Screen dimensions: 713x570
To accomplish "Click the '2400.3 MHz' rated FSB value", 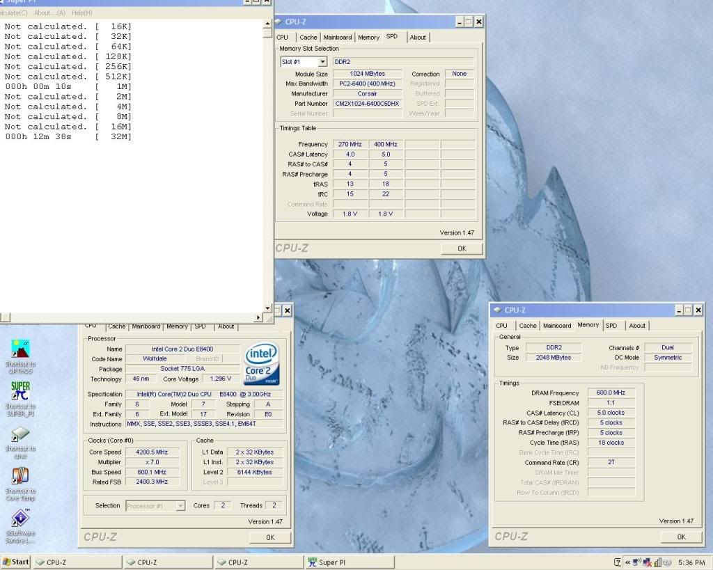I will coord(152,482).
